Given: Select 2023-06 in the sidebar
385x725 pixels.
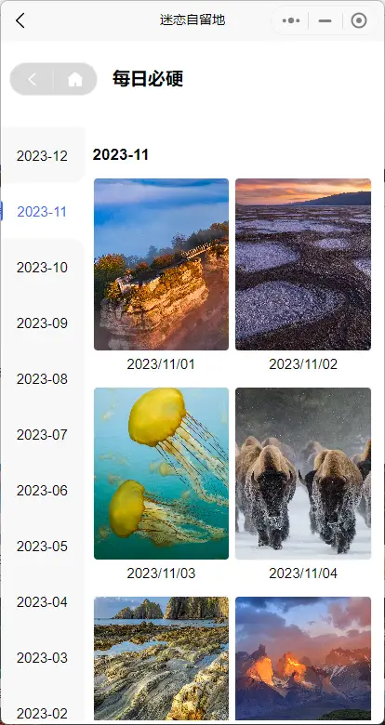Looking at the screenshot, I should (42, 490).
